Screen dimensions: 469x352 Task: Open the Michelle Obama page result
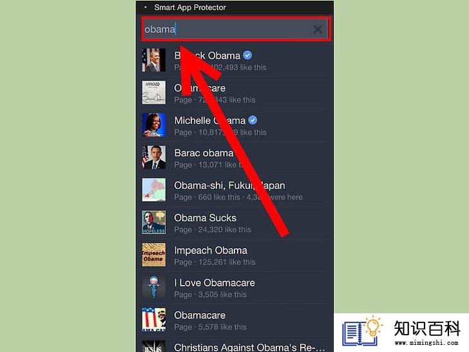point(236,125)
